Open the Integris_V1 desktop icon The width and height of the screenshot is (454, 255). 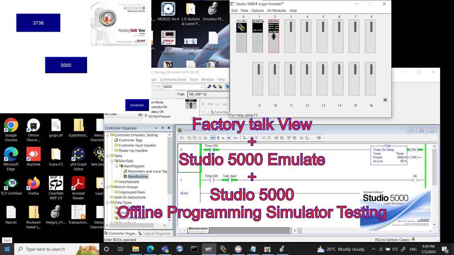pyautogui.click(x=56, y=215)
